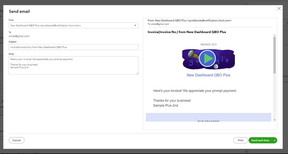Click preview line Thanks for your business!
Screen dimensions: 288x154
(x=172, y=100)
